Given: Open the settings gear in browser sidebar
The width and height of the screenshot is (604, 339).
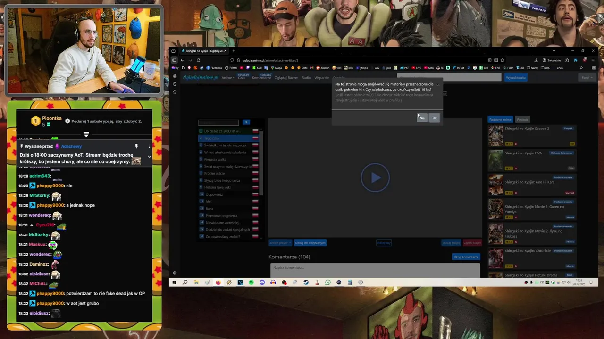Looking at the screenshot, I should click(x=175, y=273).
